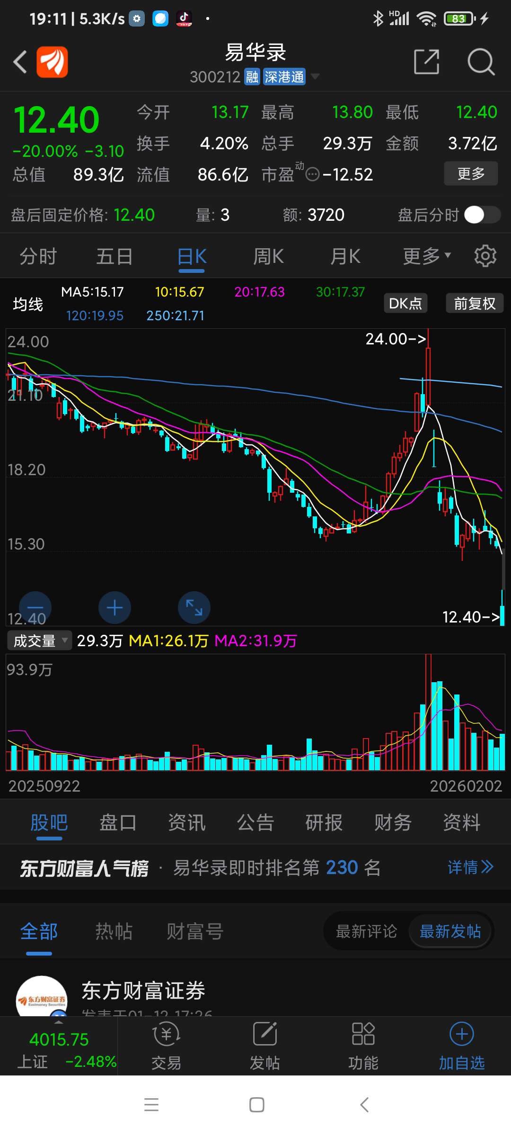Select 最新评论 sorting
The image size is (511, 1137).
pos(366,931)
